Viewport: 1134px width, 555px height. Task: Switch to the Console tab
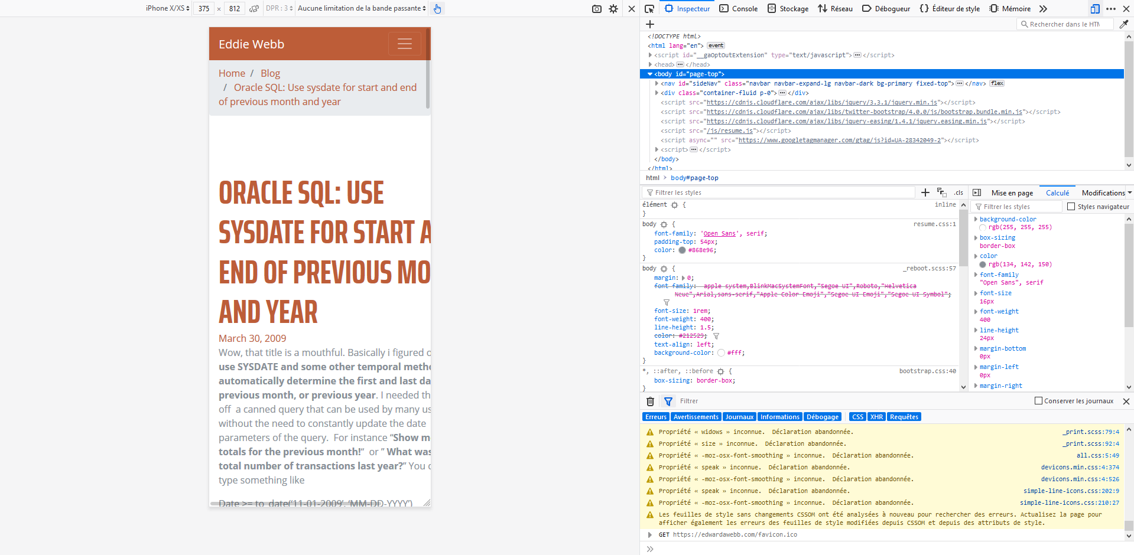point(739,9)
